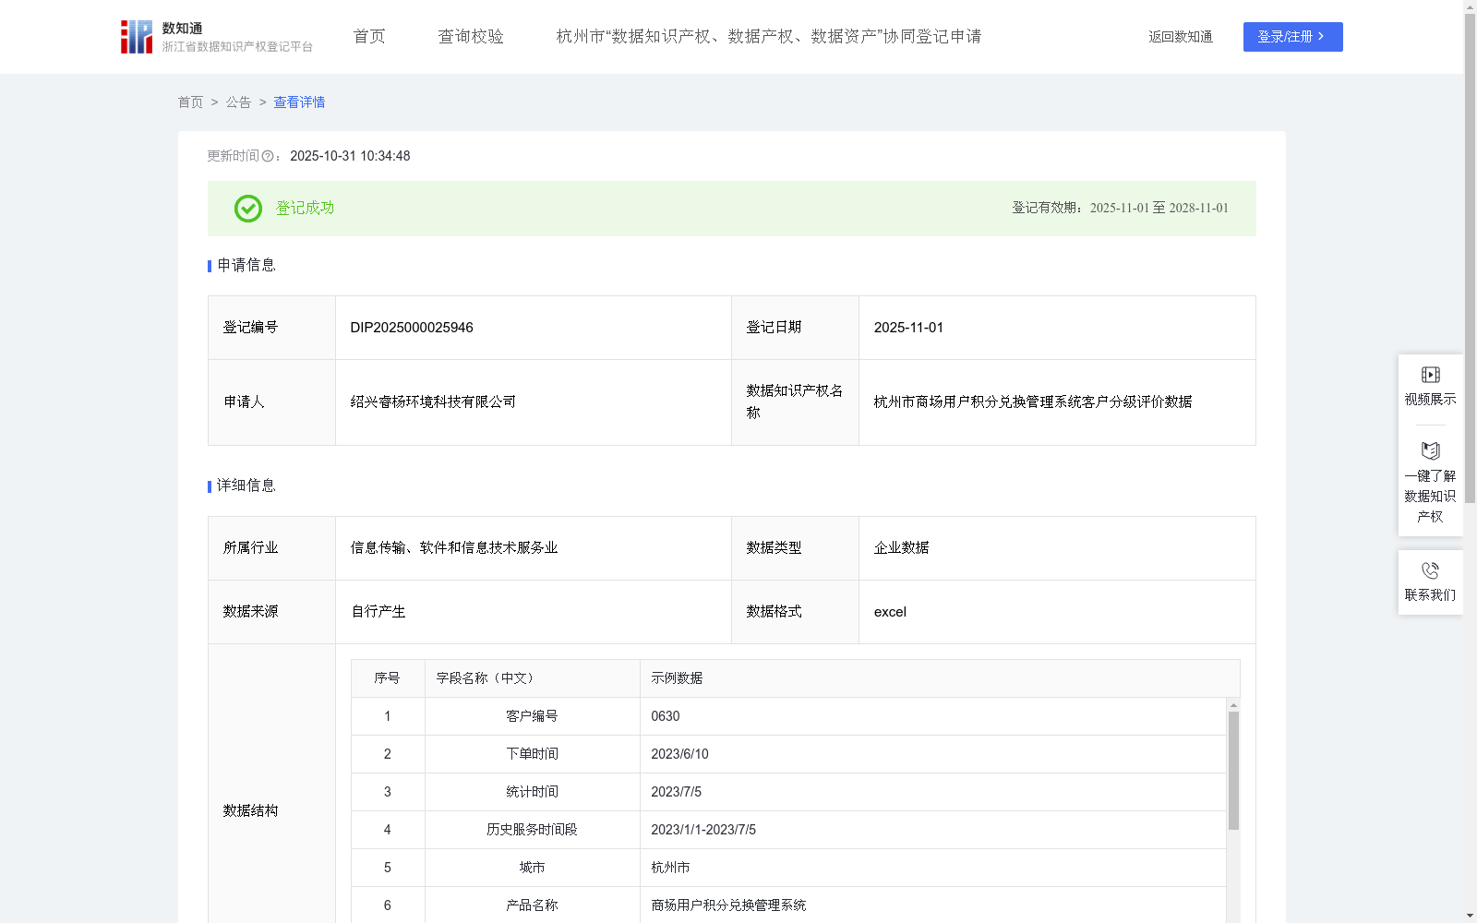Click the update time 2025-10-31 10:34:48

click(350, 157)
